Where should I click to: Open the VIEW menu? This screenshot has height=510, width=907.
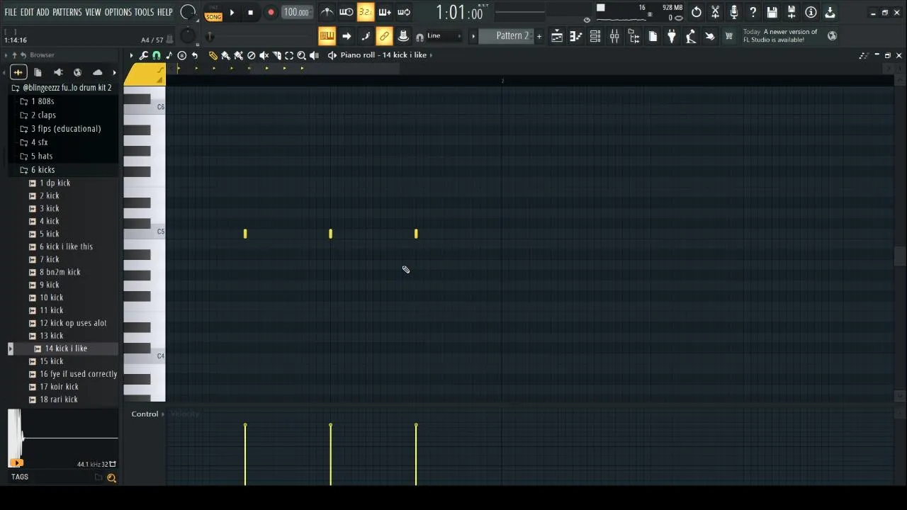(x=93, y=12)
